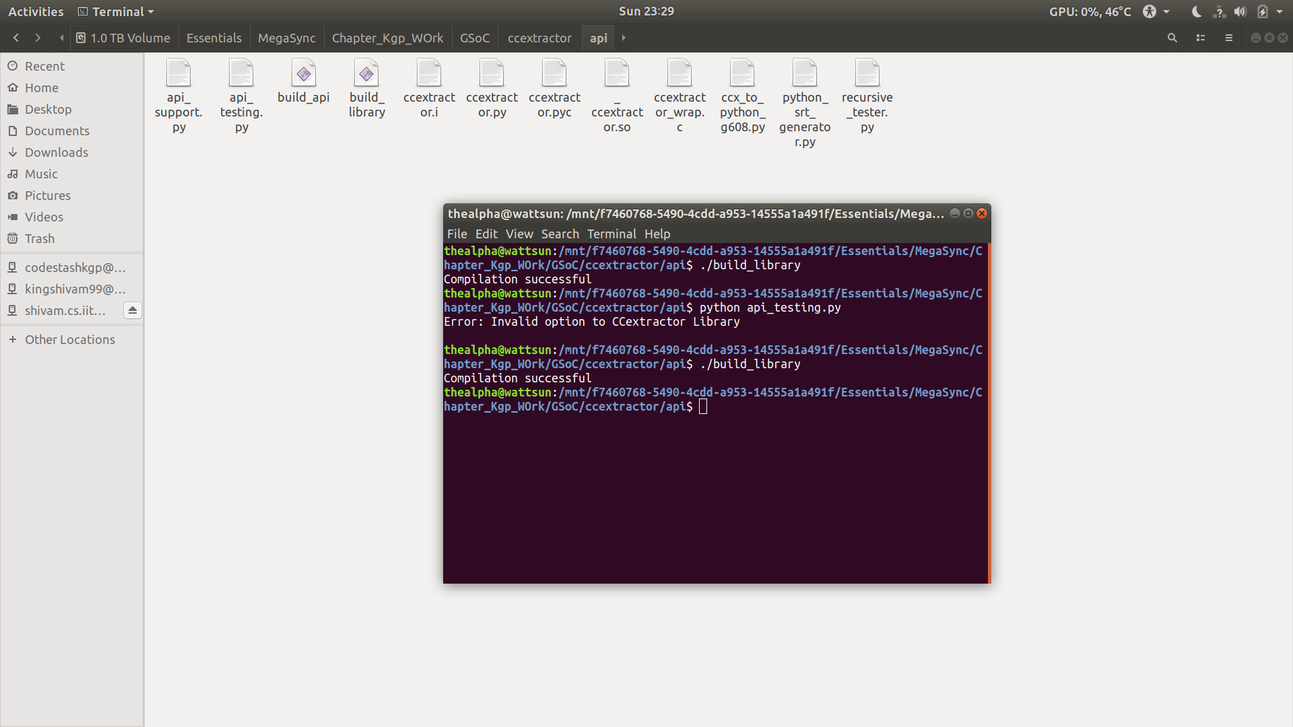Click the search icon in the file manager
The width and height of the screenshot is (1293, 727).
coord(1172,38)
